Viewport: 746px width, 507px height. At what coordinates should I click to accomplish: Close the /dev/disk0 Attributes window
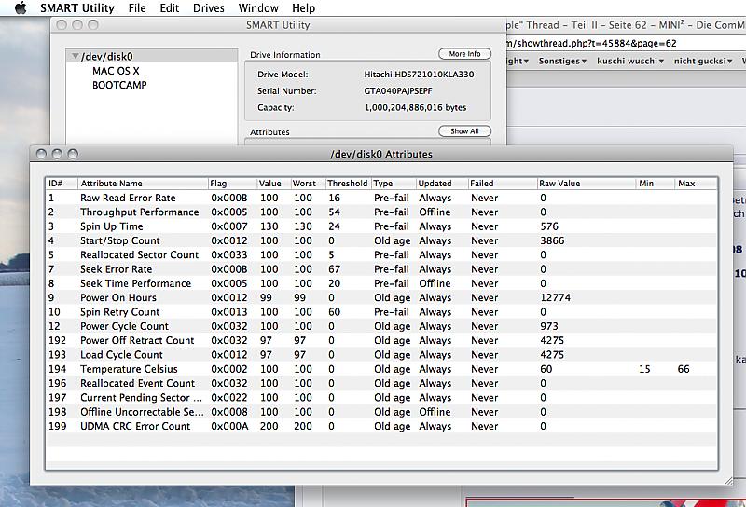[x=42, y=154]
